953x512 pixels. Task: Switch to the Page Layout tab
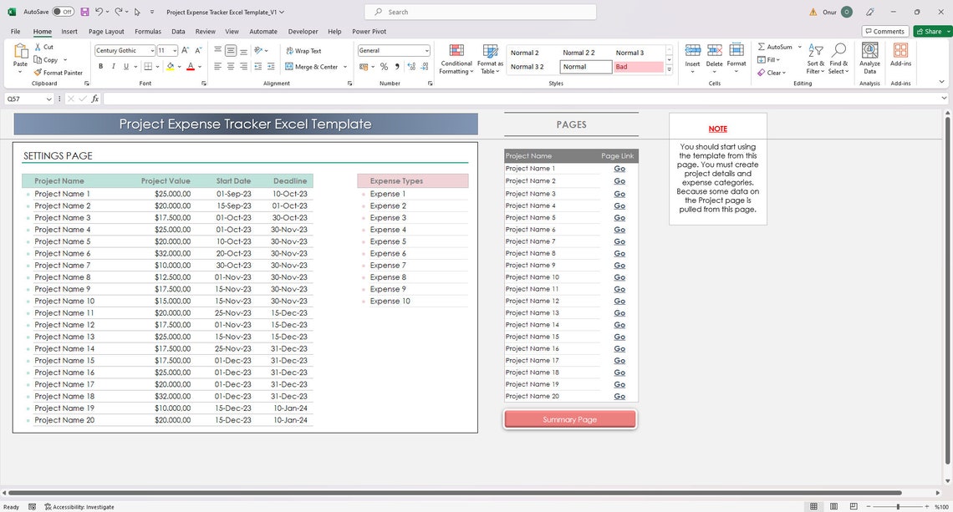point(106,32)
